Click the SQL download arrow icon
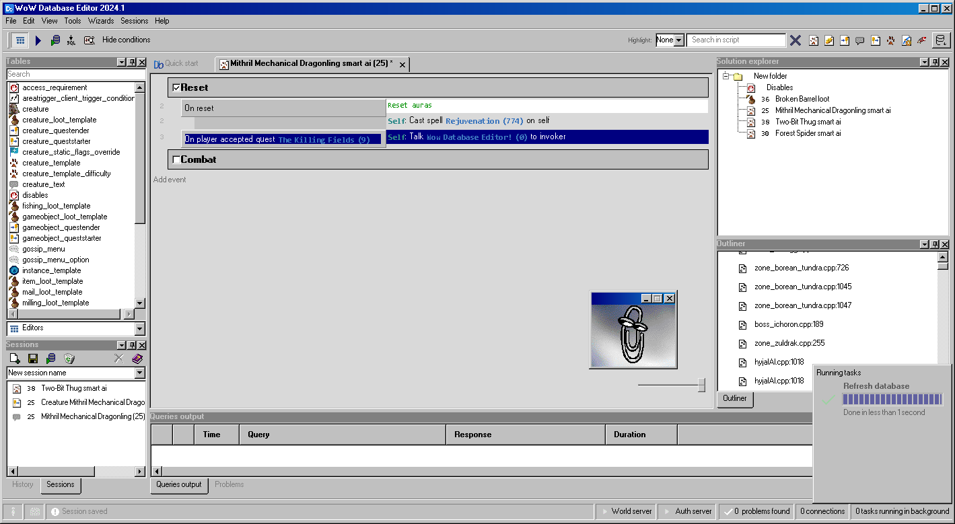The image size is (955, 524). tap(71, 40)
